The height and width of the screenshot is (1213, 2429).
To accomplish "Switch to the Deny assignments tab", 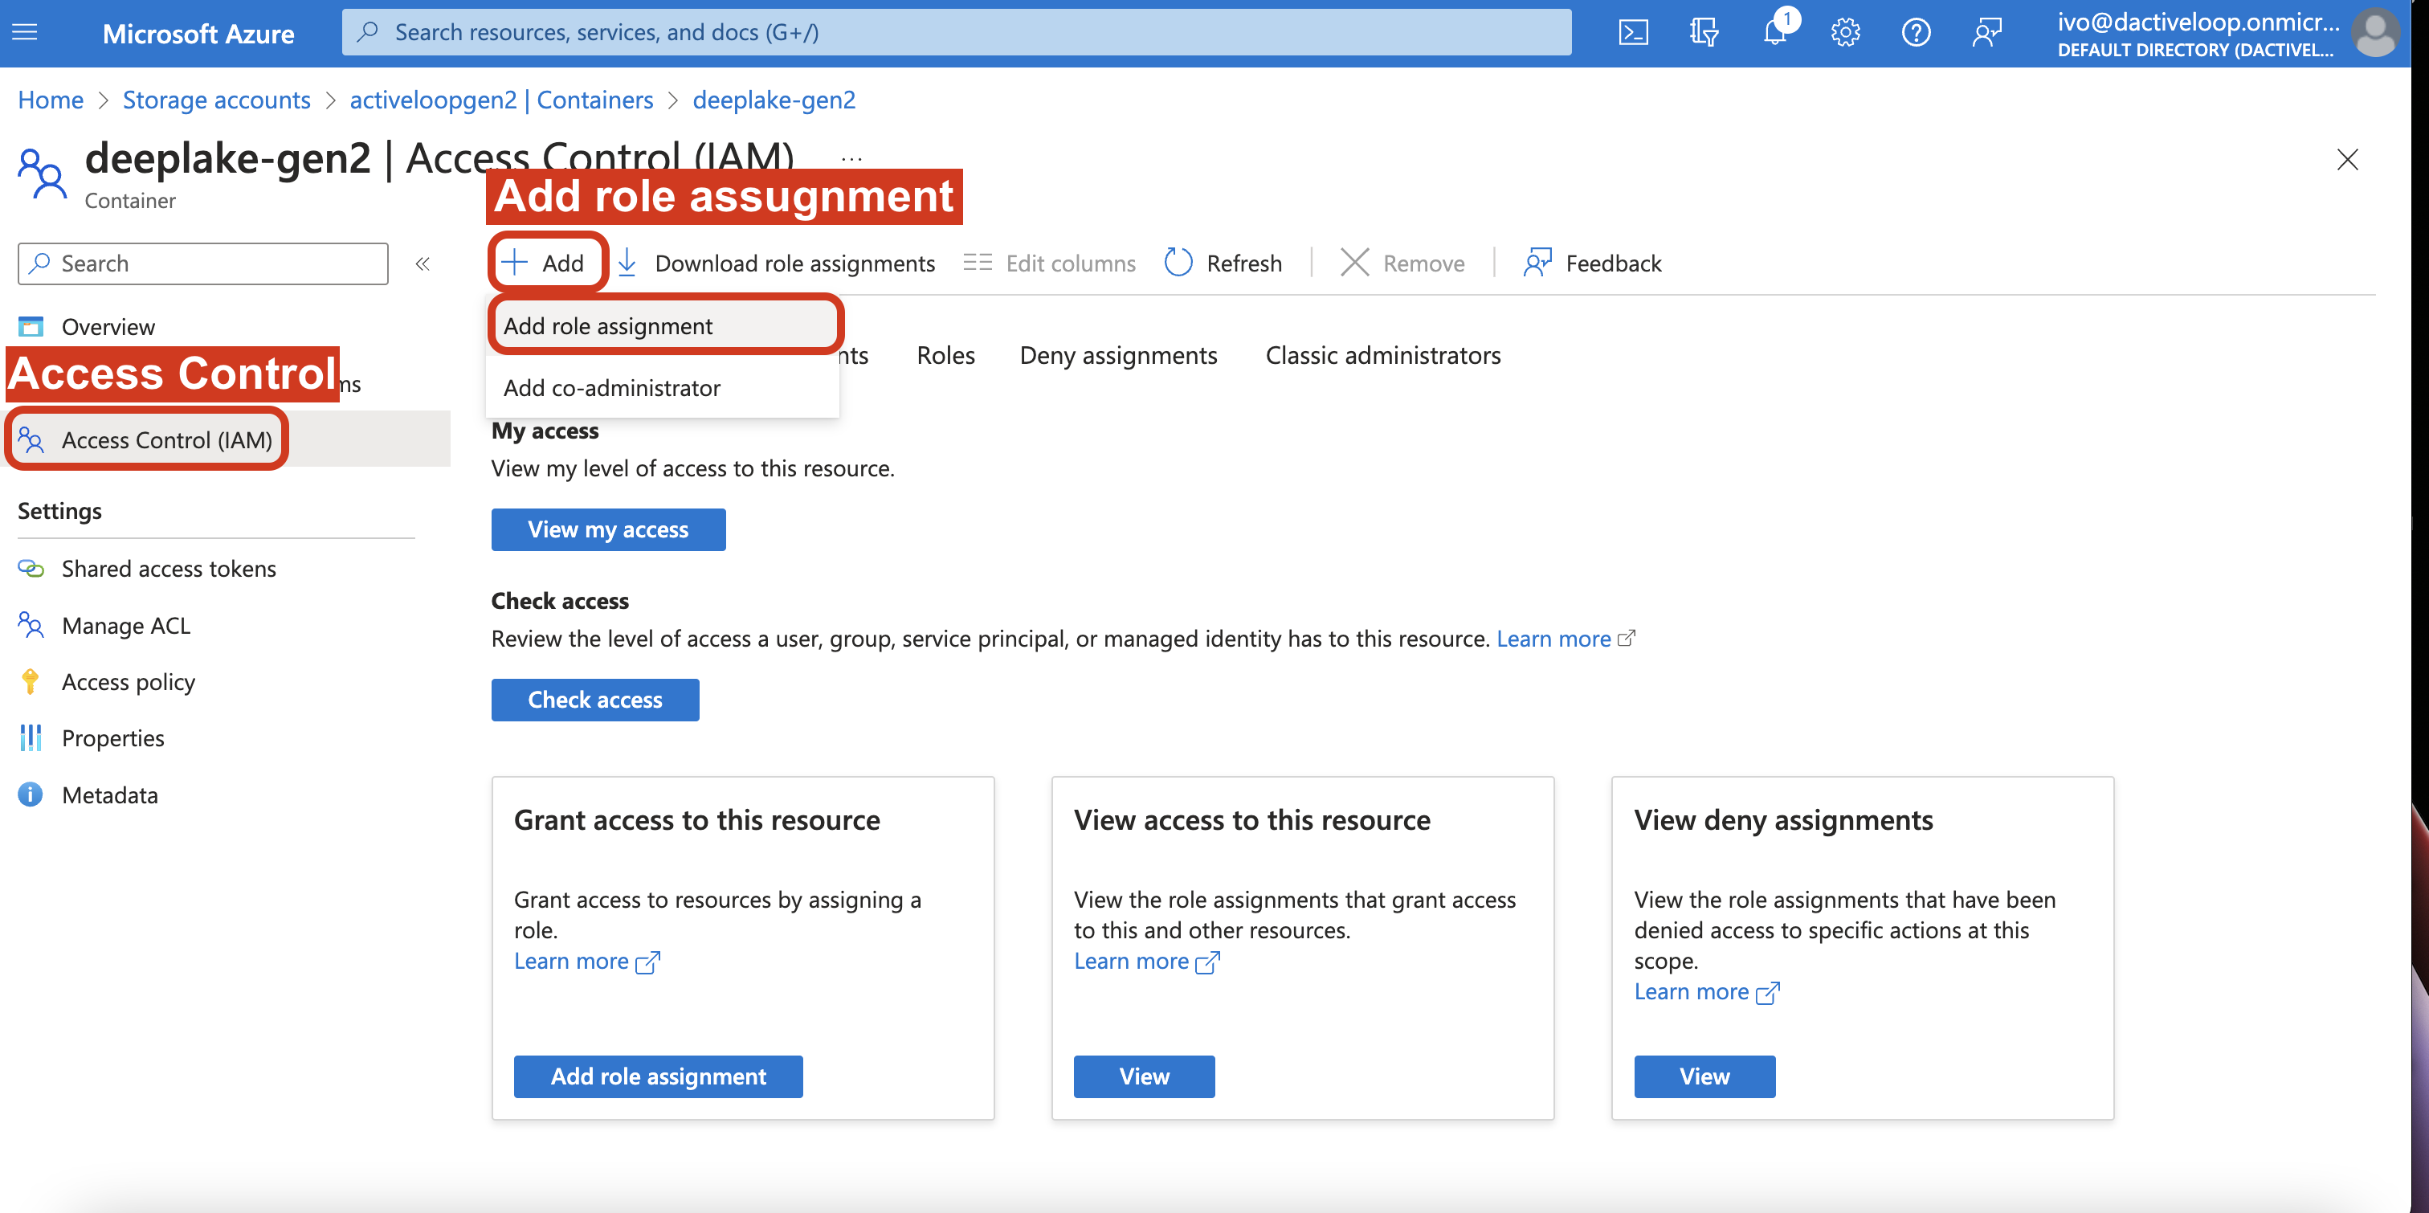I will click(1118, 356).
